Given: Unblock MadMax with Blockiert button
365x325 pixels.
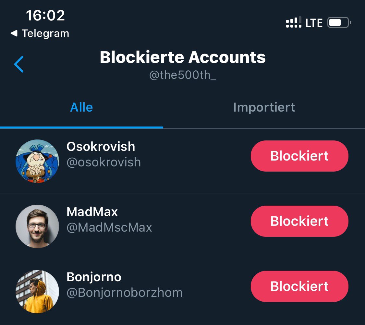Looking at the screenshot, I should click(x=299, y=221).
